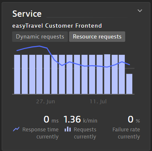Image resolution: width=152 pixels, height=151 pixels.
Task: Click the 1.36 k/min requests value
Action: pos(80,120)
